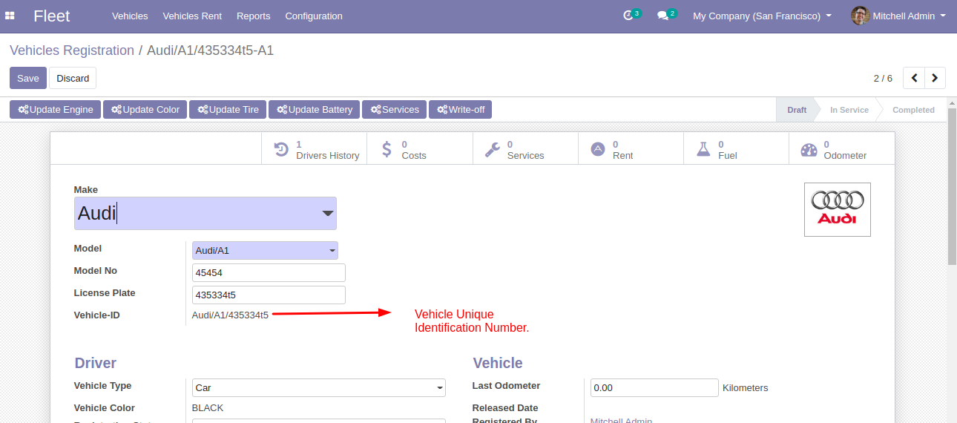Open the Configuration menu
This screenshot has height=423, width=957.
point(314,16)
